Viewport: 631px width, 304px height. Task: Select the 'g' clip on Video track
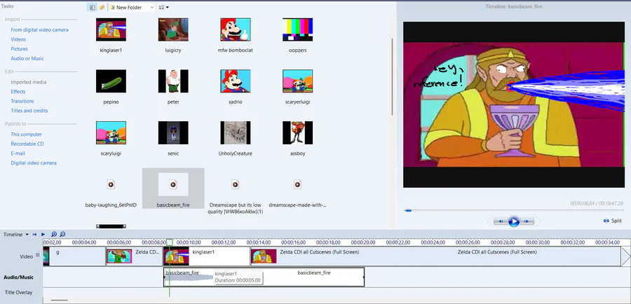77,256
